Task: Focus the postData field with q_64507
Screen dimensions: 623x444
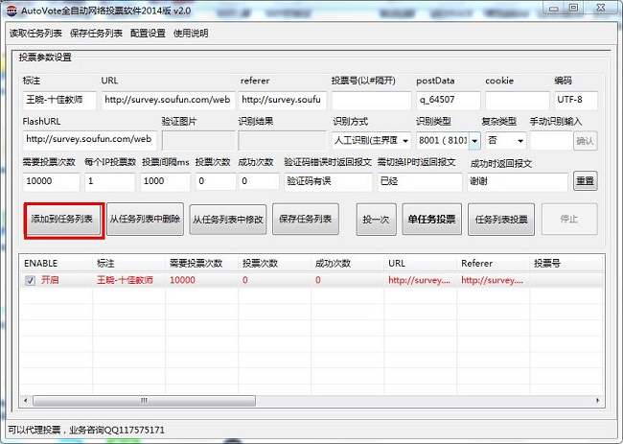Action: coord(449,100)
